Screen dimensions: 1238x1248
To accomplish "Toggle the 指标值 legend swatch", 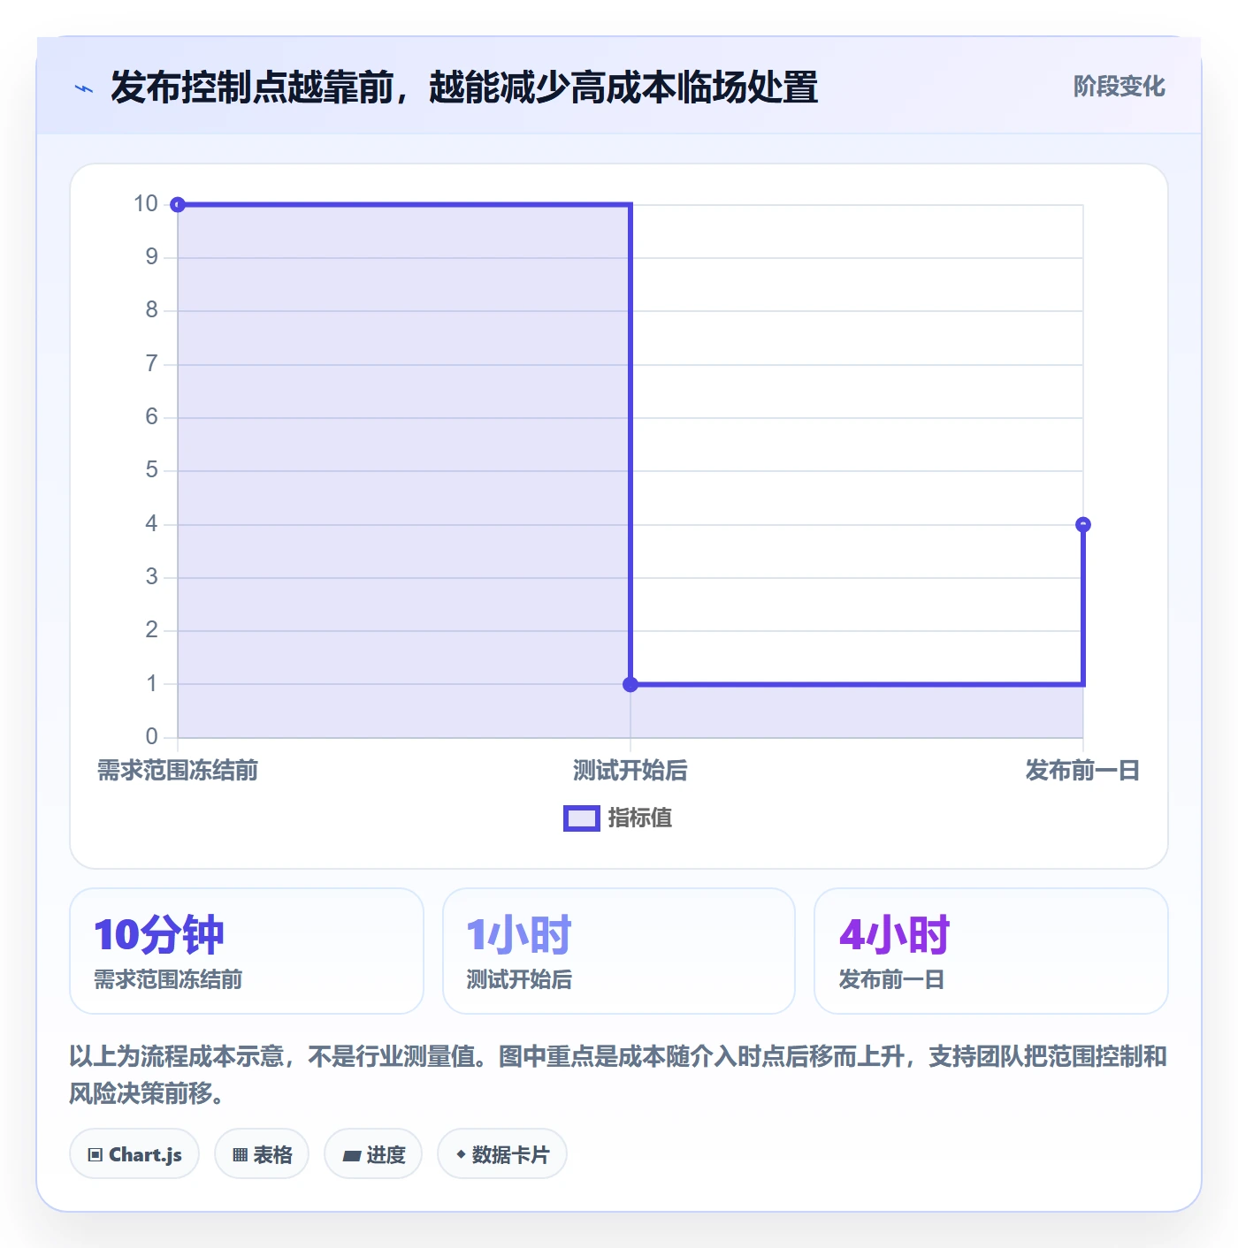I will point(582,818).
